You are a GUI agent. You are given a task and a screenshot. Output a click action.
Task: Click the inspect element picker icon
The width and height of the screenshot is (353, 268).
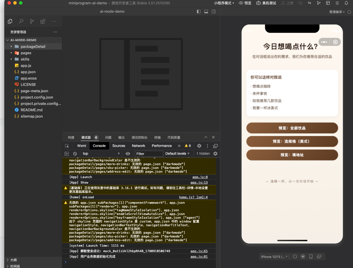click(67, 146)
